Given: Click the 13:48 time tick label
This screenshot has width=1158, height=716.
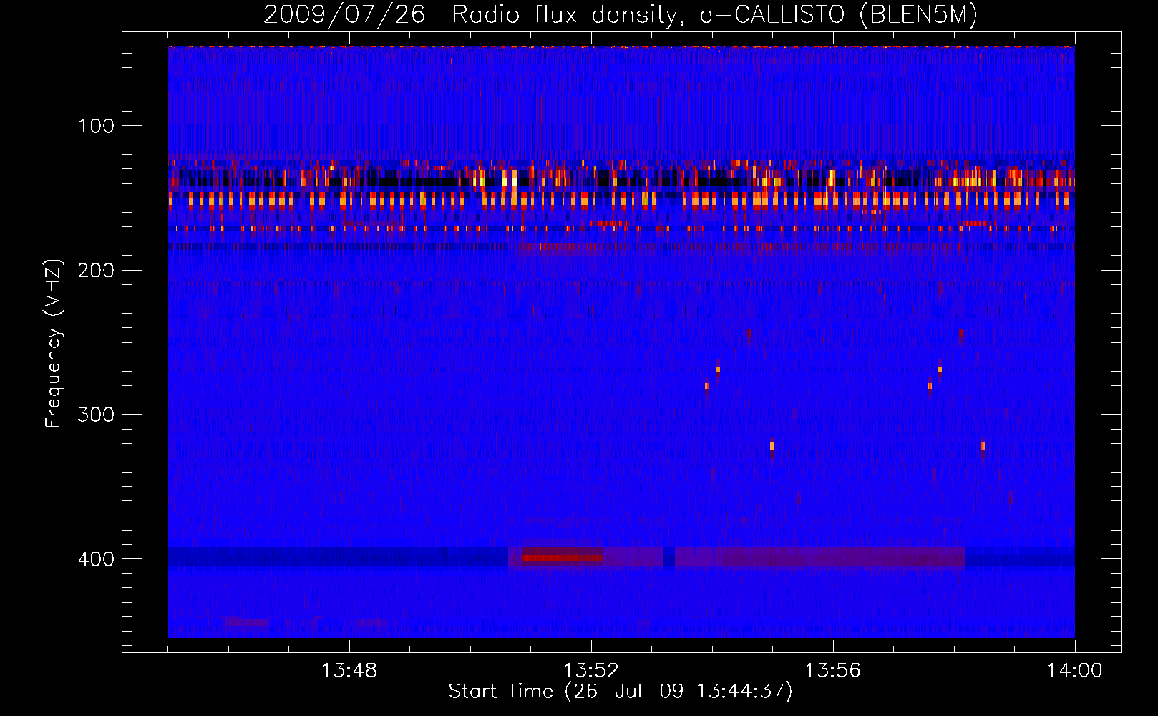Looking at the screenshot, I should click(x=349, y=670).
